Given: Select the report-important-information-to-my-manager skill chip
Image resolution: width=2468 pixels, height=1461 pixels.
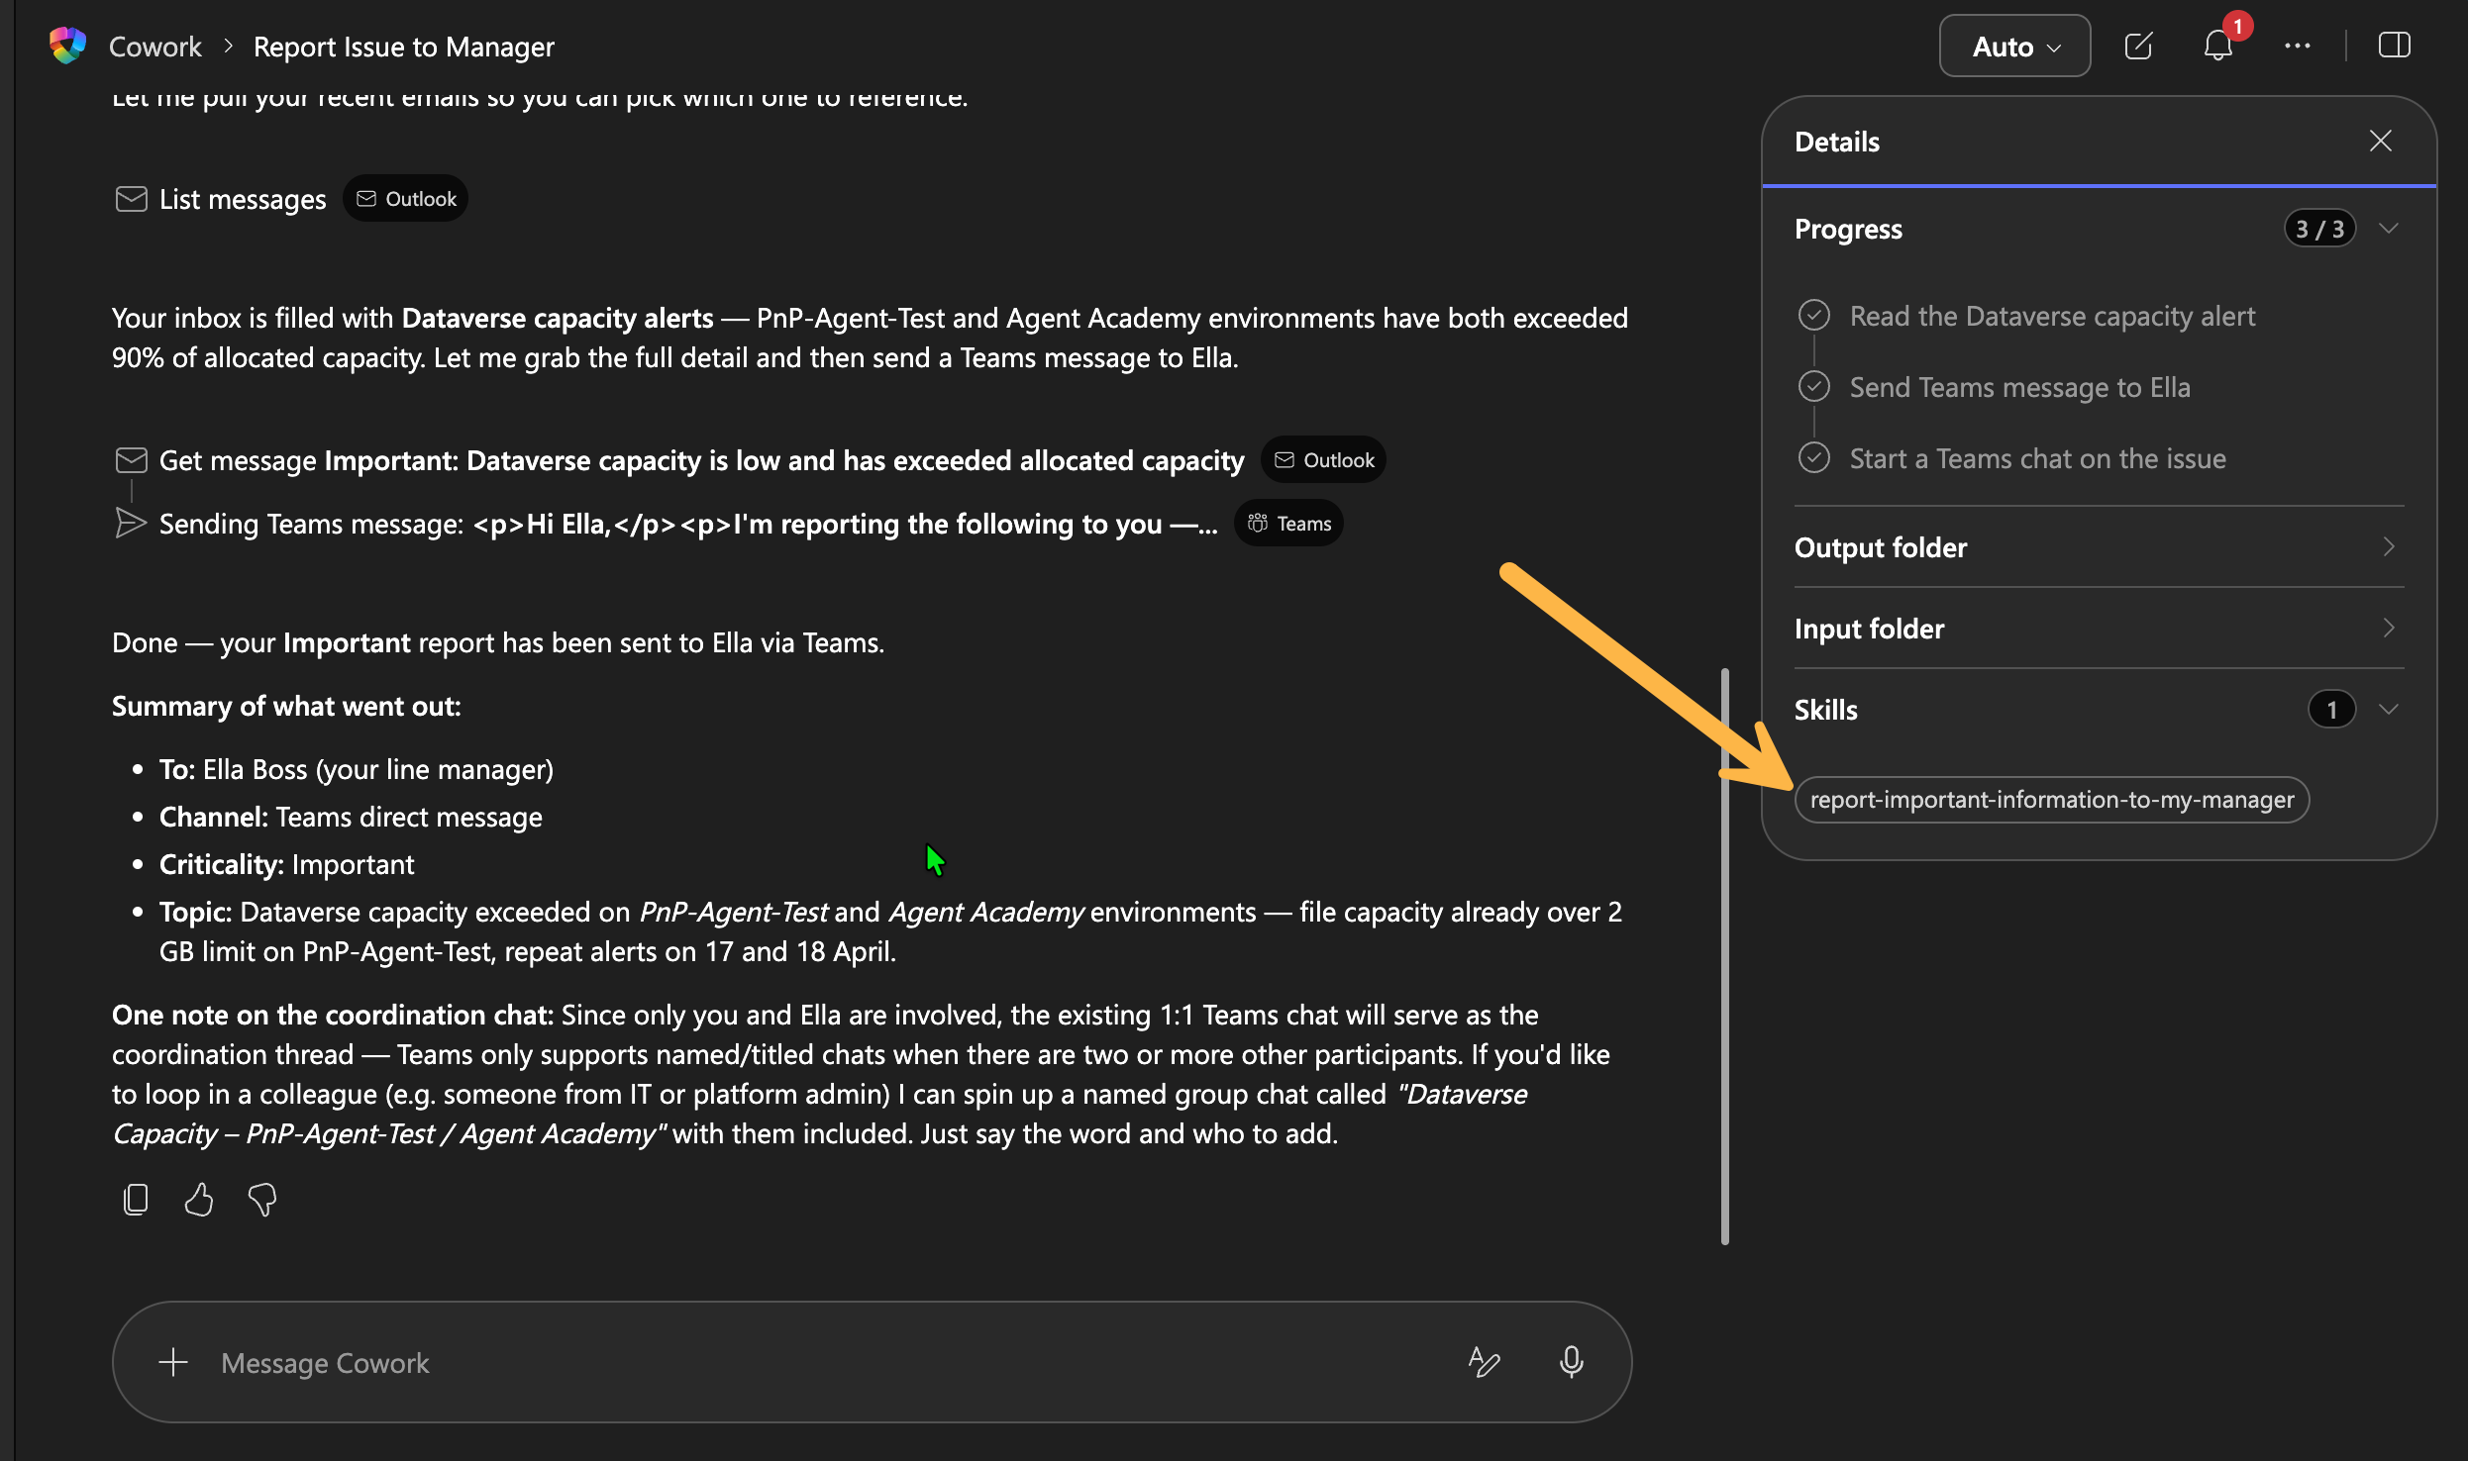Looking at the screenshot, I should (2052, 800).
